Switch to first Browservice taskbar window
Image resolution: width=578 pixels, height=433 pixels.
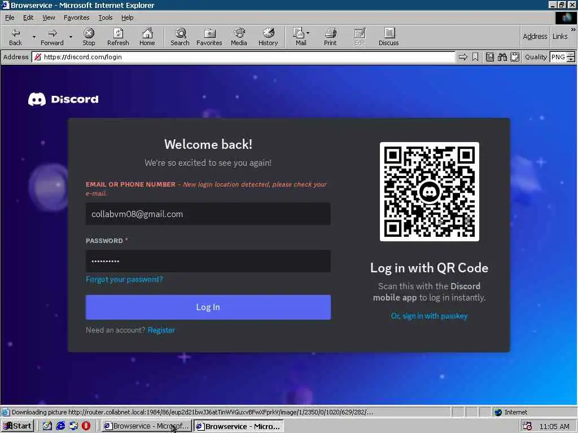click(x=147, y=426)
